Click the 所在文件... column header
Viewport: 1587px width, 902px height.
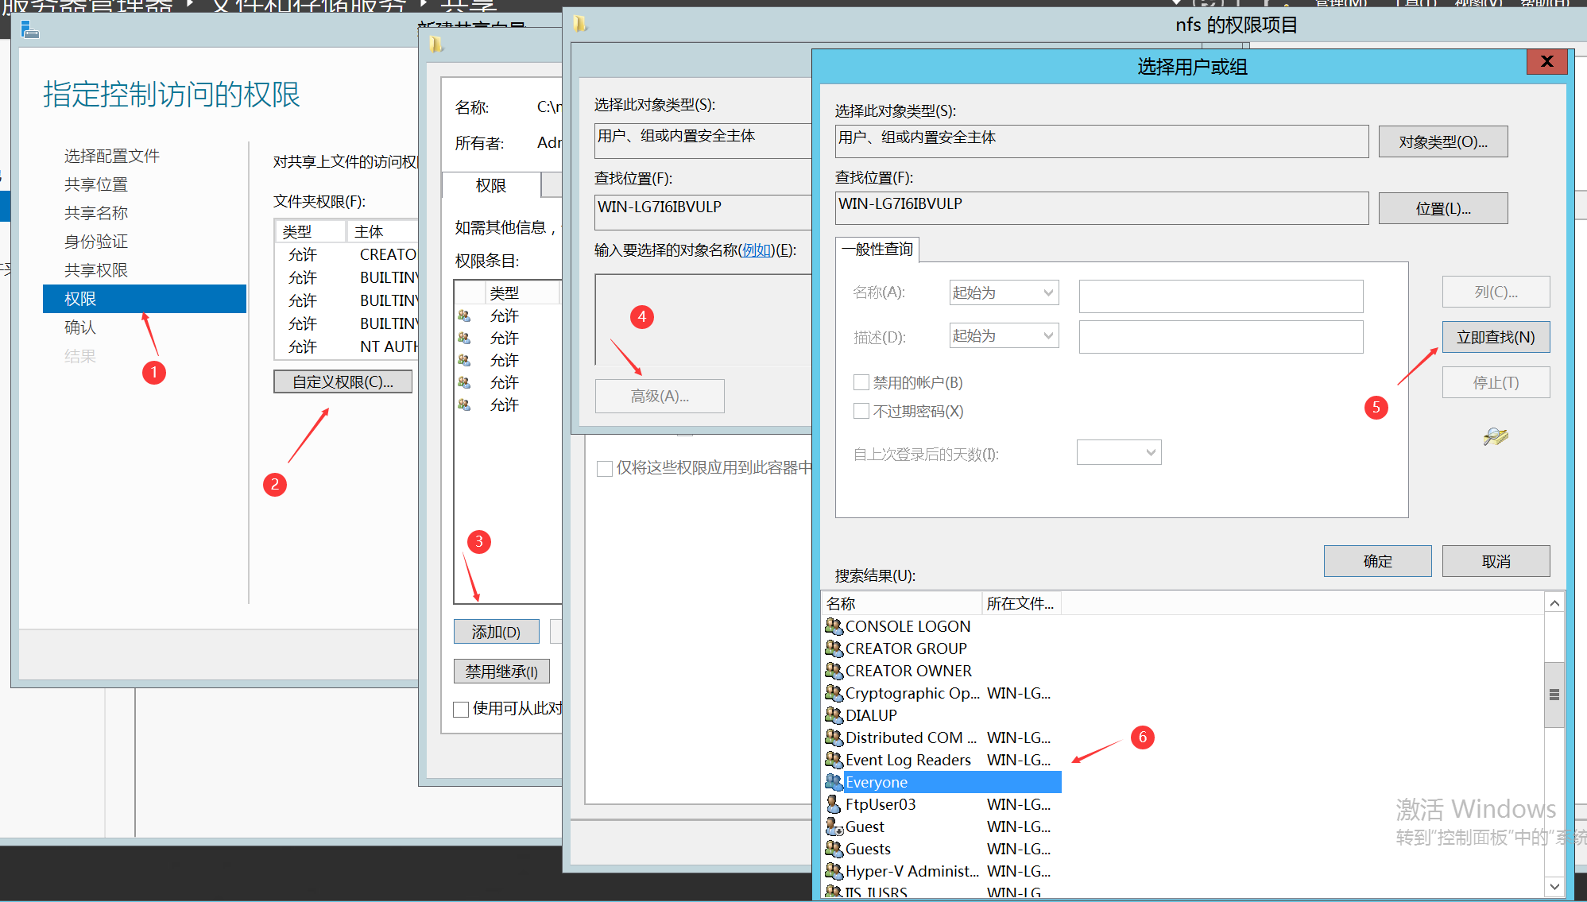[1021, 603]
